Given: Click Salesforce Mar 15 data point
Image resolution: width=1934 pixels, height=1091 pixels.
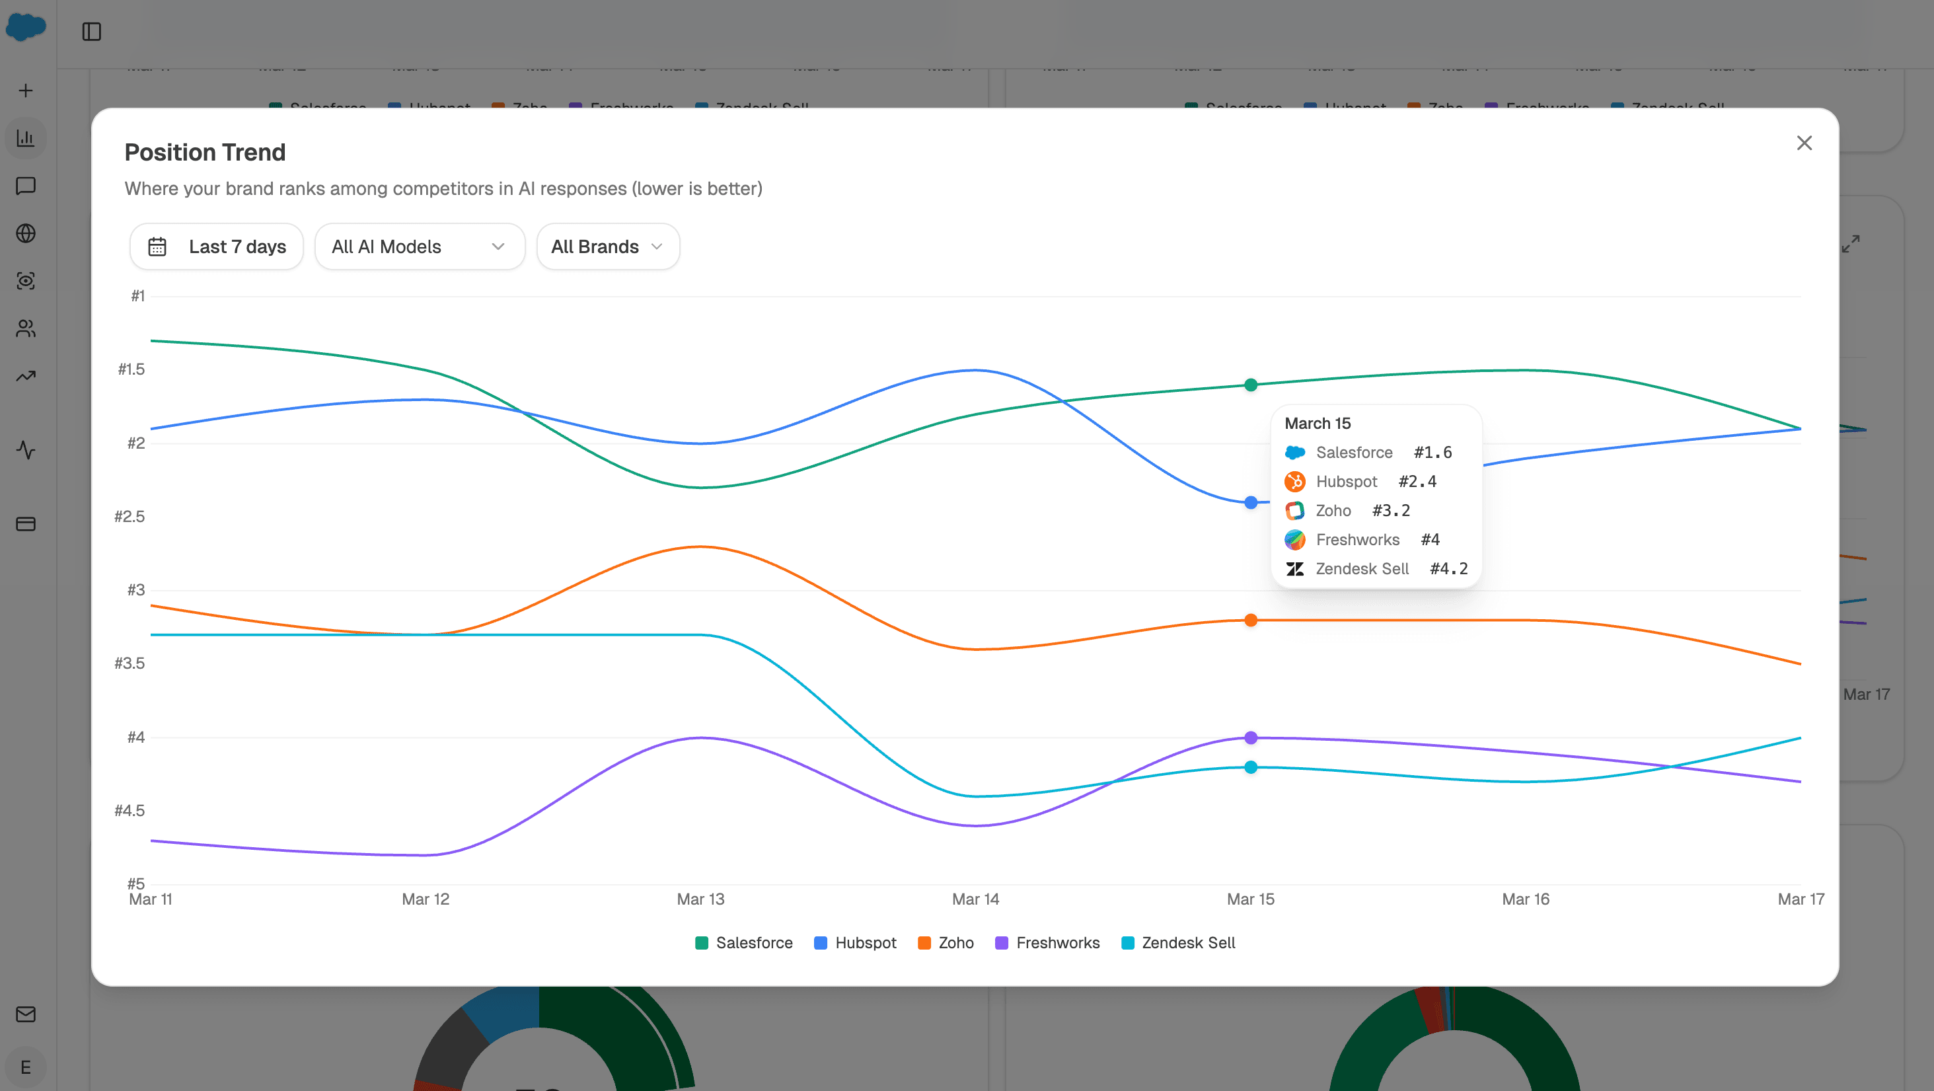Looking at the screenshot, I should coord(1251,385).
